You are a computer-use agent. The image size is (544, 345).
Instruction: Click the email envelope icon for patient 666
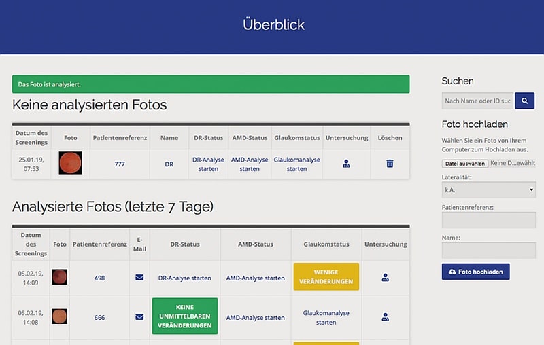click(x=139, y=316)
